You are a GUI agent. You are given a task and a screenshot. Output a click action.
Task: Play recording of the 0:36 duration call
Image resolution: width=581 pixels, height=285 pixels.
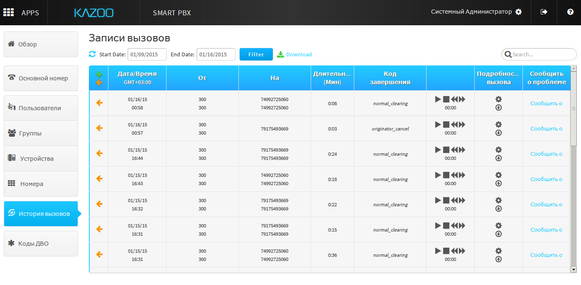438,251
